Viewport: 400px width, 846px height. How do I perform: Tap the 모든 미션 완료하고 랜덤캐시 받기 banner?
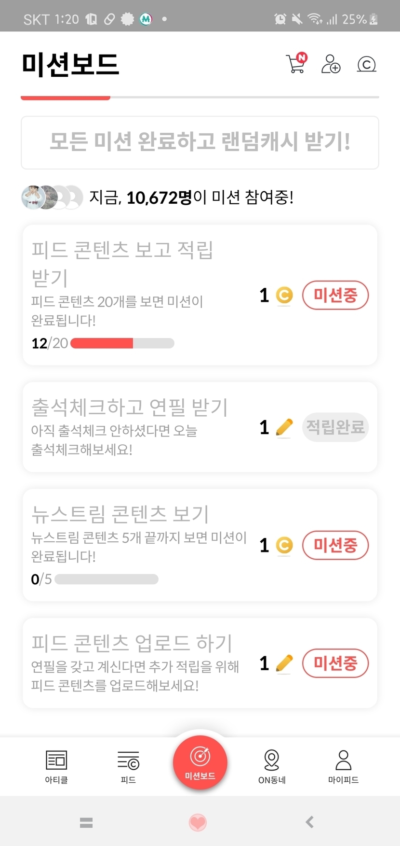coord(200,142)
